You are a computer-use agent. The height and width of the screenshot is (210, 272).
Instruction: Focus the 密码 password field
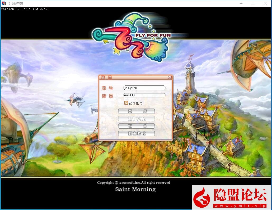[x=144, y=95]
